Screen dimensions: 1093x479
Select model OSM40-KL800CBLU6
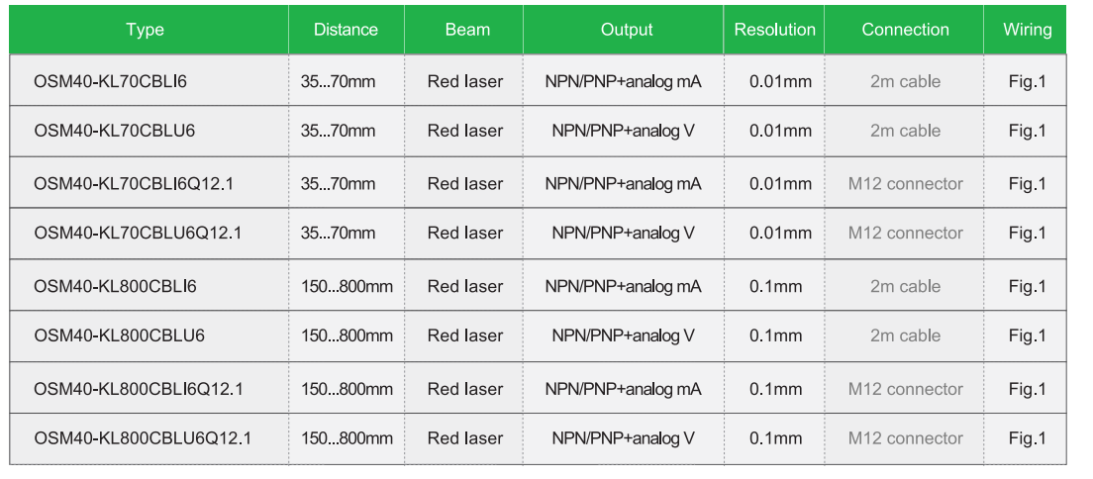pos(119,335)
